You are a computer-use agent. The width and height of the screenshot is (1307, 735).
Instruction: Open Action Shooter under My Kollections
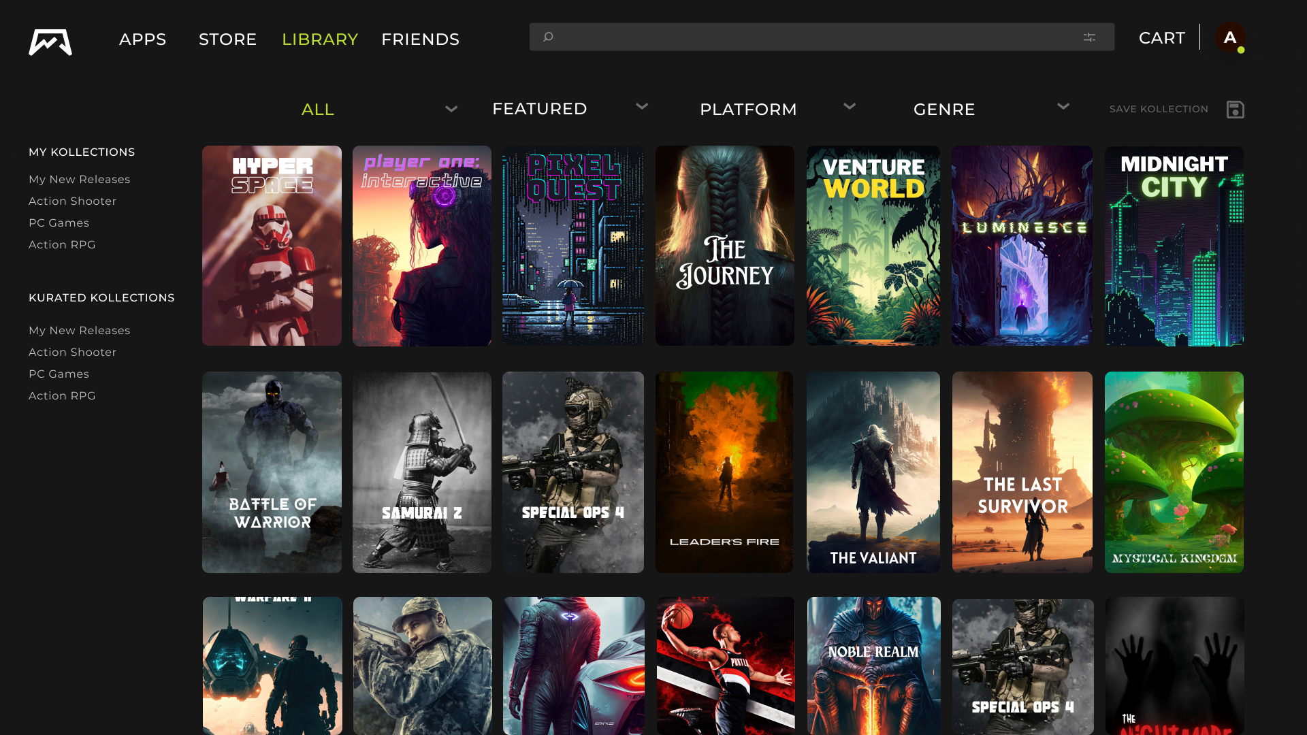pyautogui.click(x=72, y=201)
